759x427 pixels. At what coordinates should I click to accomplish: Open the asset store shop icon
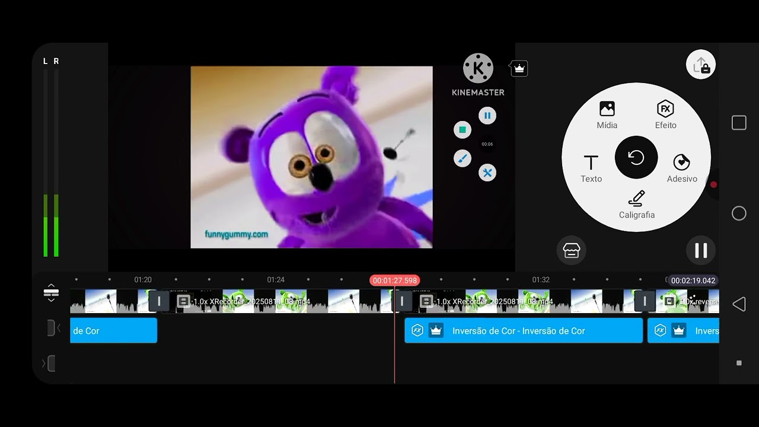pyautogui.click(x=571, y=250)
